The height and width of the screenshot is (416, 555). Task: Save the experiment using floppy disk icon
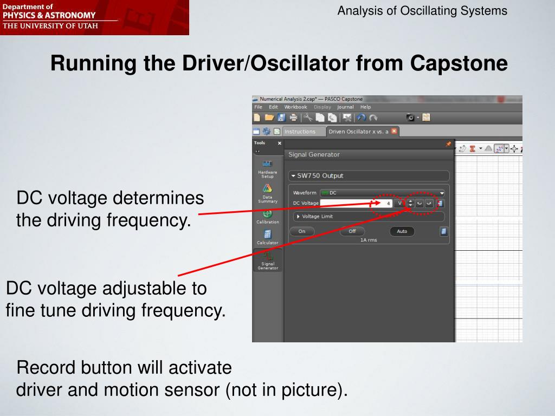[x=281, y=118]
